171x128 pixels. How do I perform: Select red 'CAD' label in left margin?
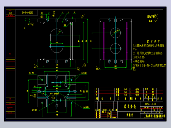(x=11, y=15)
